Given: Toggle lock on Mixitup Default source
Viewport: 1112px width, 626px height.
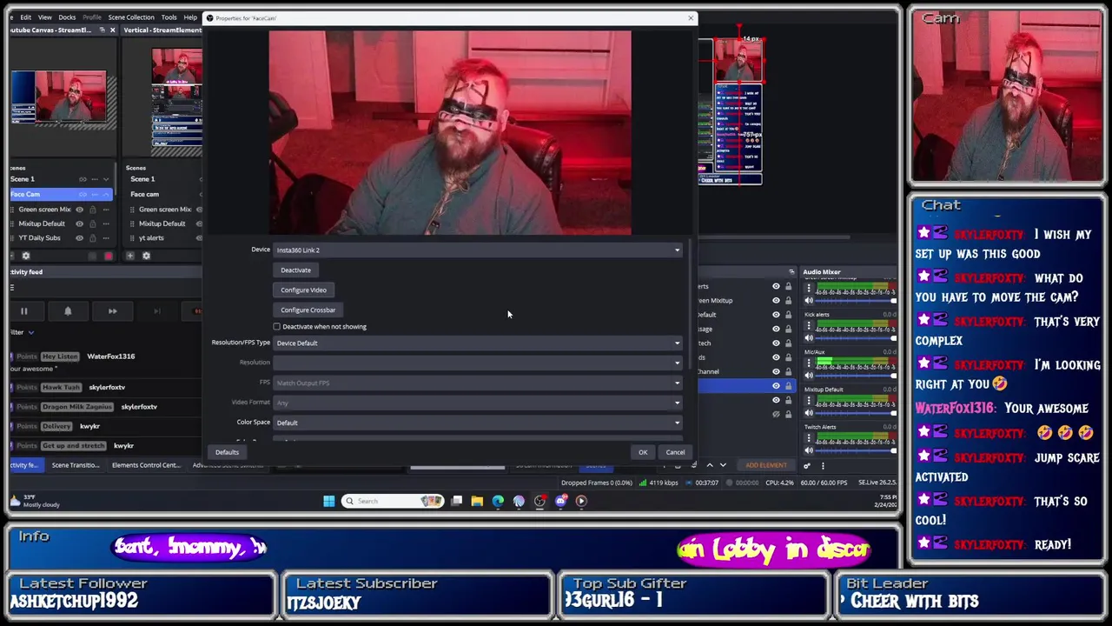Looking at the screenshot, I should 92,223.
